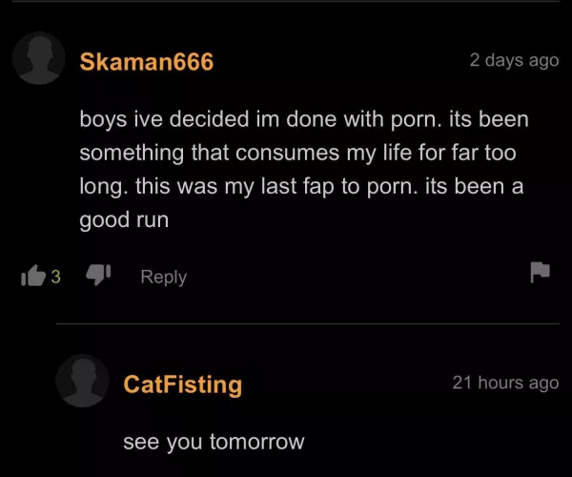
Task: Dislike Skaman666's comment with thumbs down
Action: click(98, 274)
